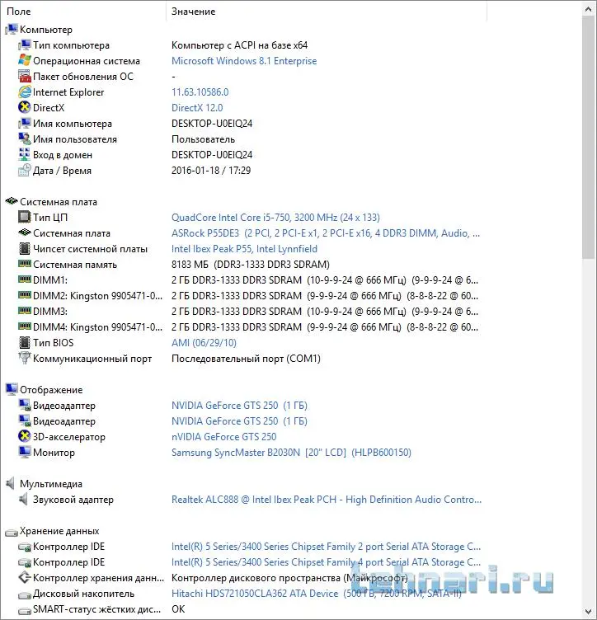The image size is (597, 620).
Task: Click the DIMM3 memory icon
Action: point(24,311)
